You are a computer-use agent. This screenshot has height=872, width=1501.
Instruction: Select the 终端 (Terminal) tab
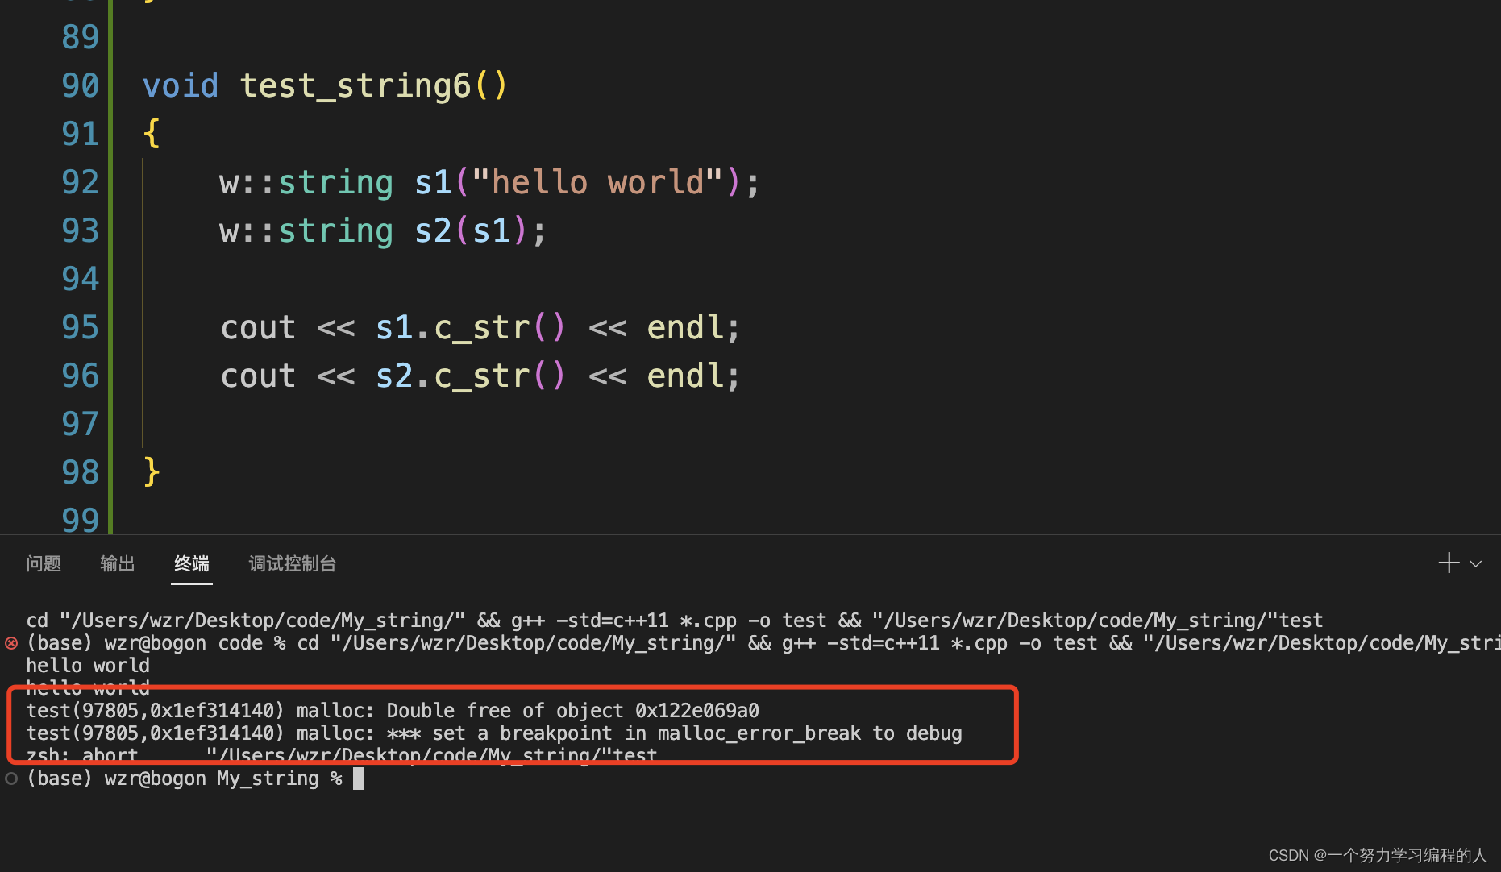point(192,563)
